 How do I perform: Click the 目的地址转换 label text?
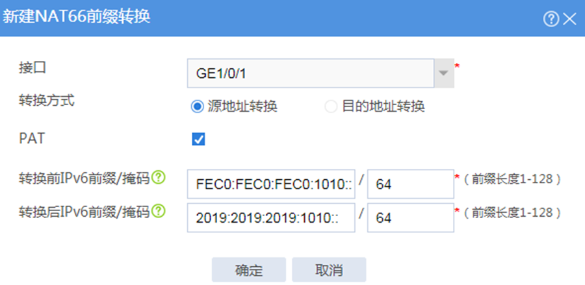point(383,107)
